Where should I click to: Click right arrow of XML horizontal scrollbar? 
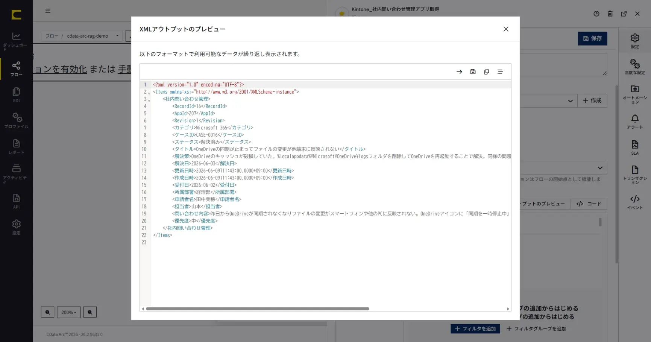pos(508,309)
